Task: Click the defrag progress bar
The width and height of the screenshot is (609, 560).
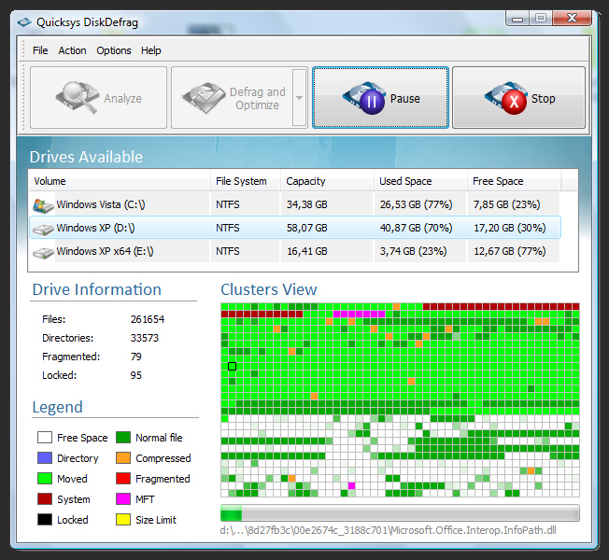Action: pyautogui.click(x=400, y=513)
